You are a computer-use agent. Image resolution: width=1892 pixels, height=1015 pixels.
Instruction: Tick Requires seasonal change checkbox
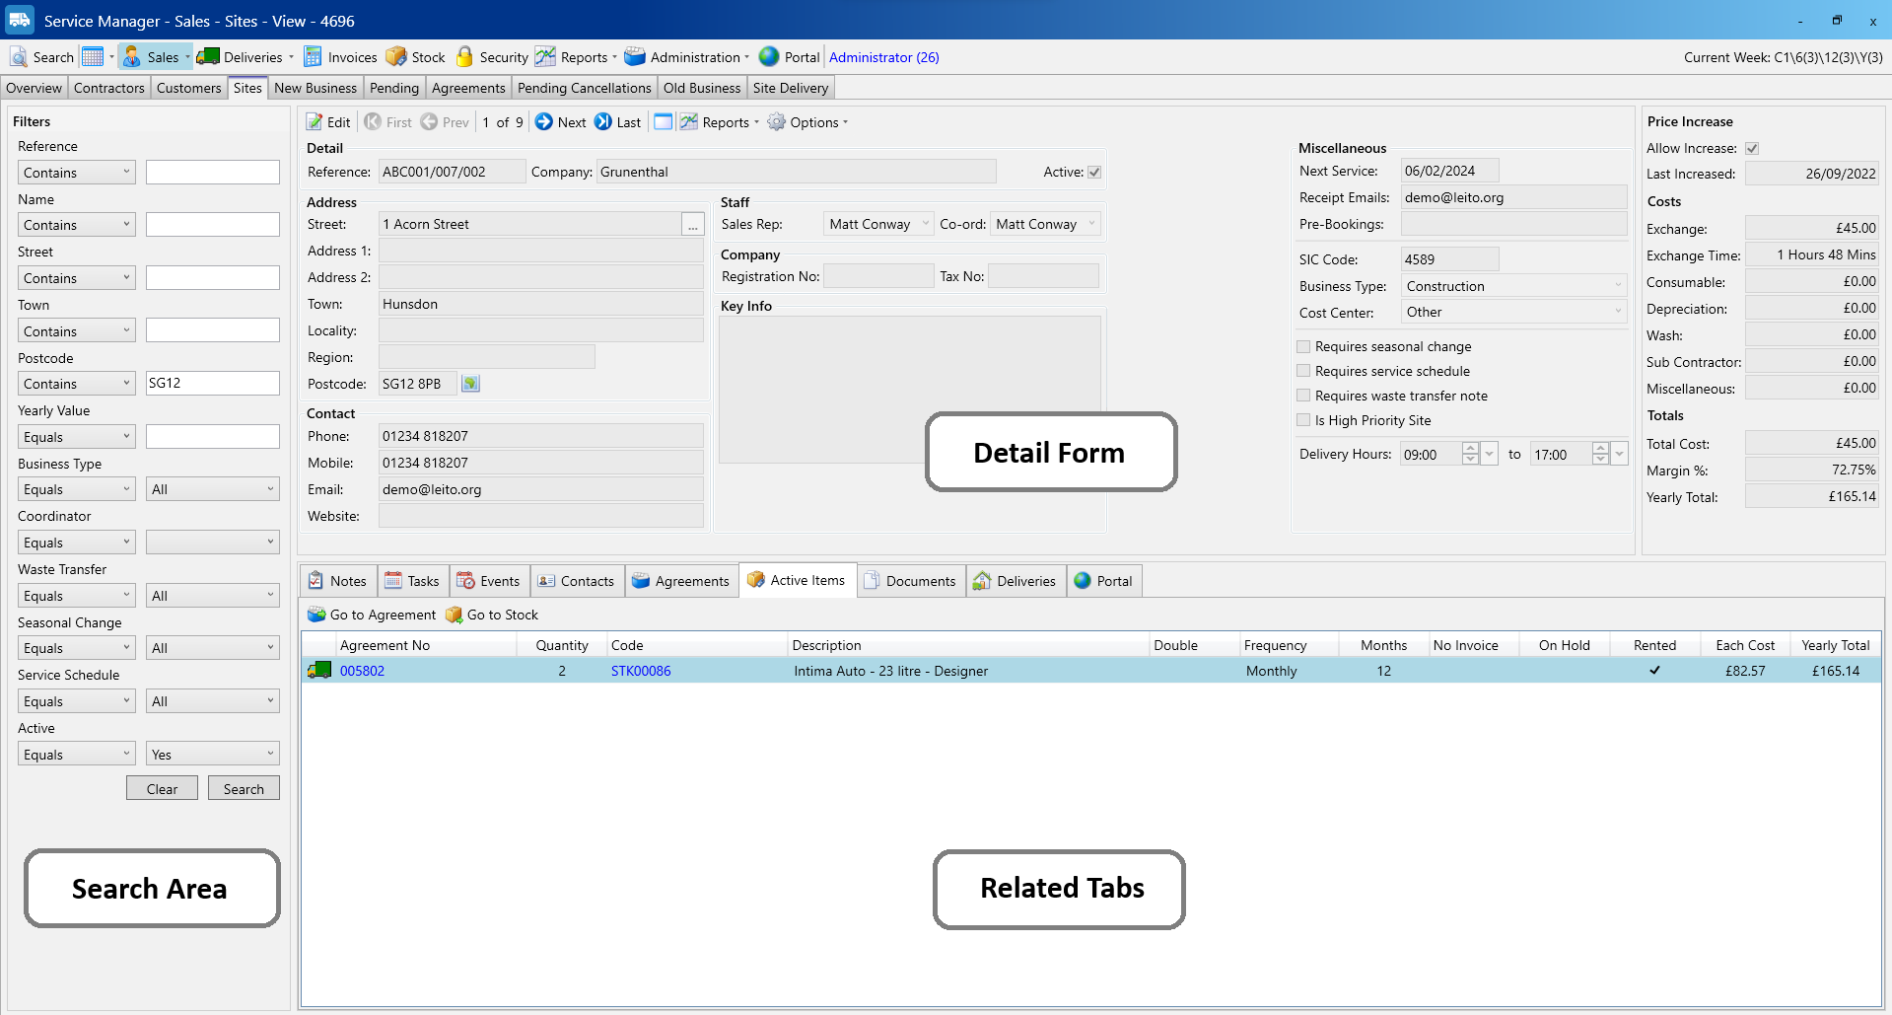[1303, 346]
